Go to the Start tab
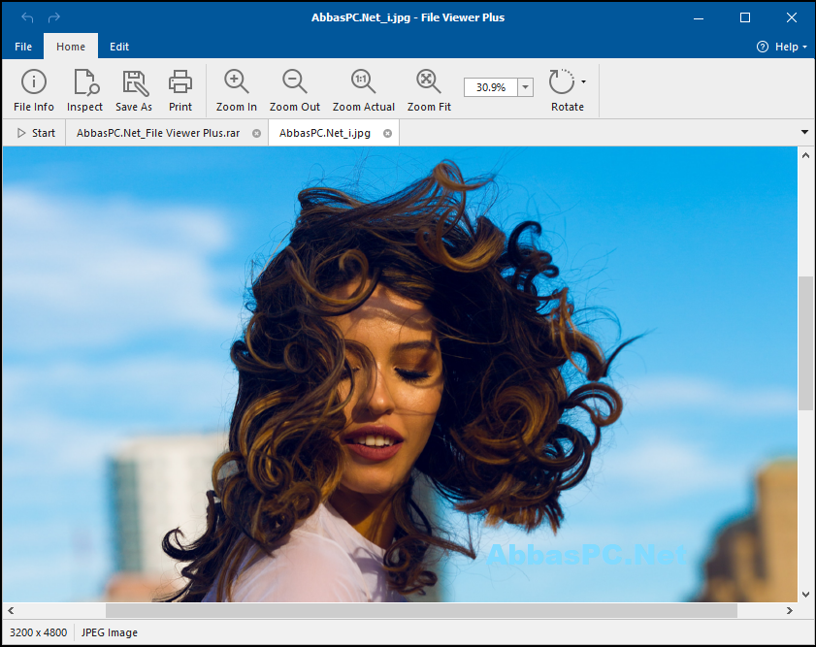Viewport: 816px width, 647px height. pyautogui.click(x=36, y=133)
